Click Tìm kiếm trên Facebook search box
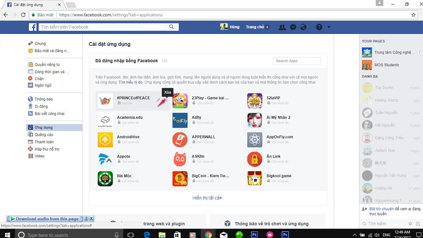 click(x=102, y=27)
